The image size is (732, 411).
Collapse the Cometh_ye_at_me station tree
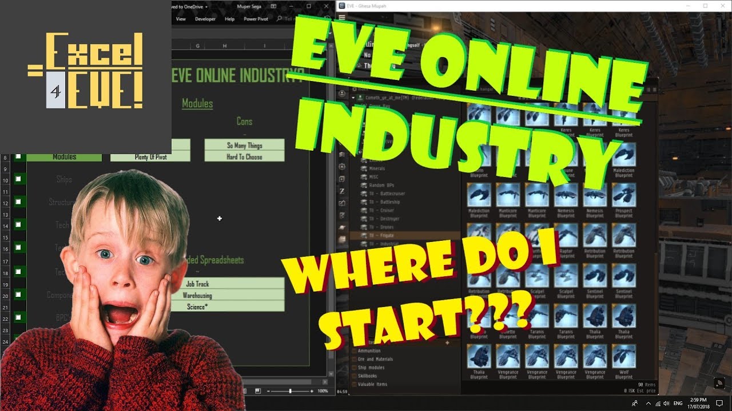coord(353,98)
